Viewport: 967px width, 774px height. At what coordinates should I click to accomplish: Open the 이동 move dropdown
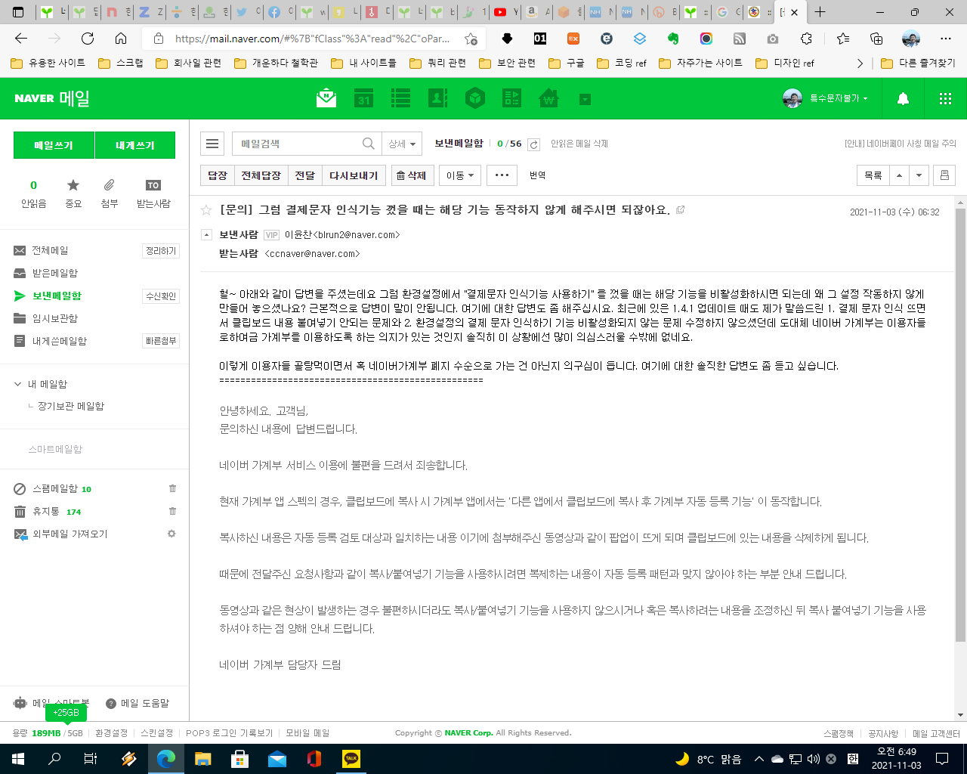[x=460, y=175]
